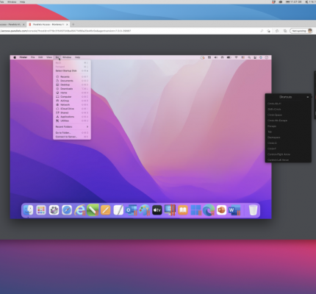Launch Microsoft Word from the Dock

(x=234, y=210)
